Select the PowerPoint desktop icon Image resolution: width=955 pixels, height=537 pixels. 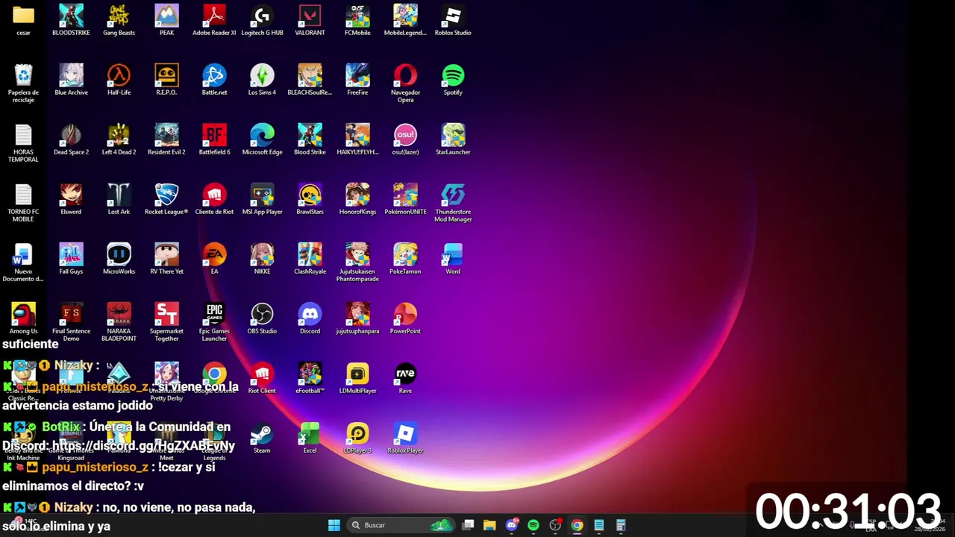point(405,318)
